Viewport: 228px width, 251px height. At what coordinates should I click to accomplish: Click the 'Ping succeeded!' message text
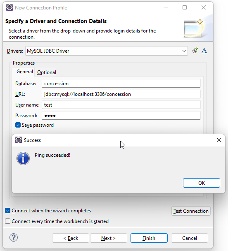click(x=52, y=155)
